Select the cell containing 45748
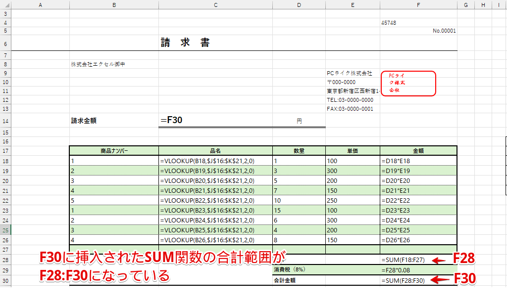This screenshot has height=308, width=507. pos(418,23)
